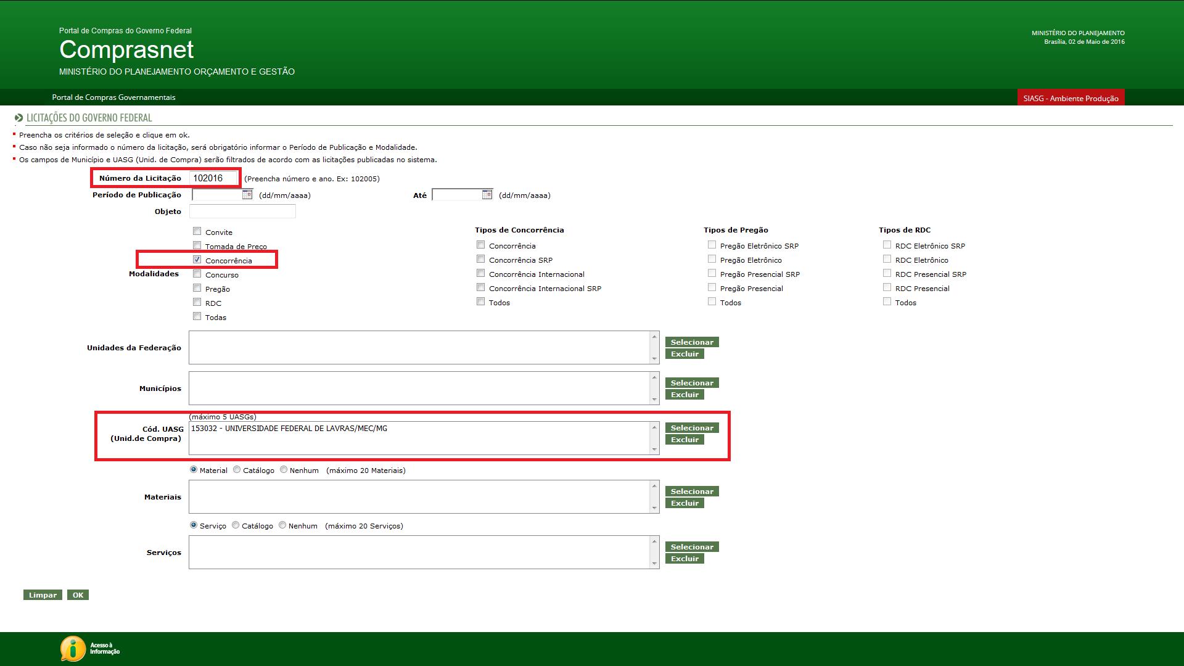The height and width of the screenshot is (666, 1184).
Task: Open the Até date calendar picker icon
Action: [x=487, y=195]
